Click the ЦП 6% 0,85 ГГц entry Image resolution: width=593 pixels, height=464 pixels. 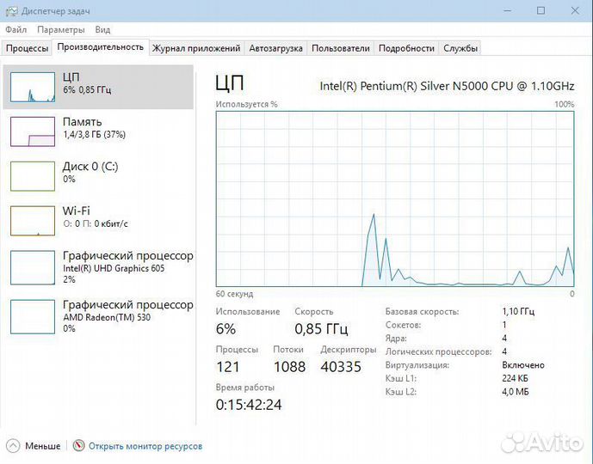(98, 87)
